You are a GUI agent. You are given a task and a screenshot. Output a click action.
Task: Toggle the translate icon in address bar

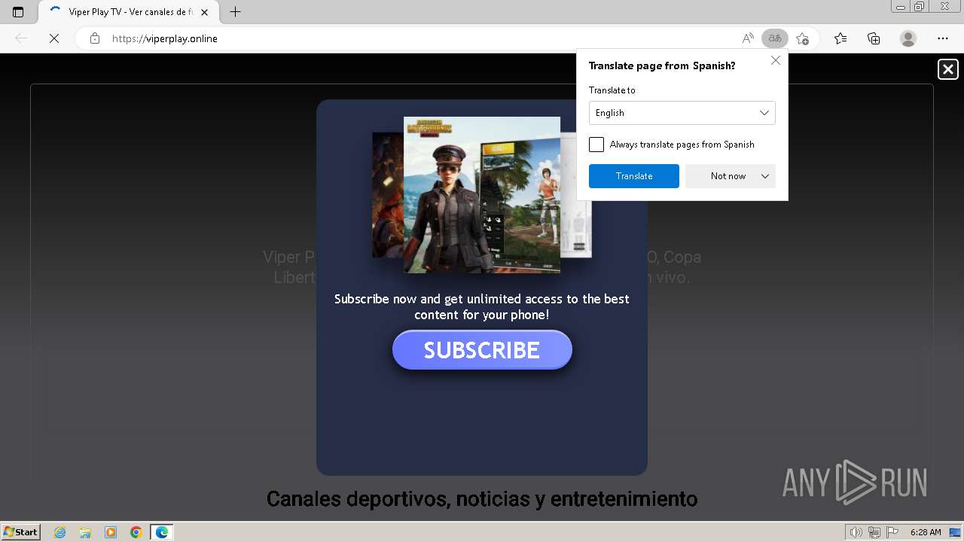tap(775, 38)
